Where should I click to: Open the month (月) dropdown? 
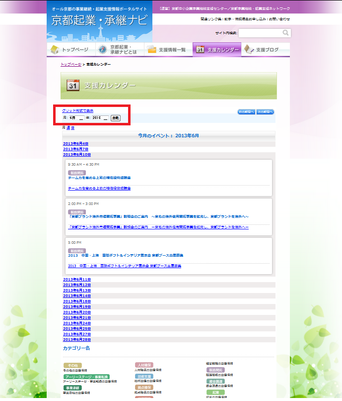click(76, 118)
